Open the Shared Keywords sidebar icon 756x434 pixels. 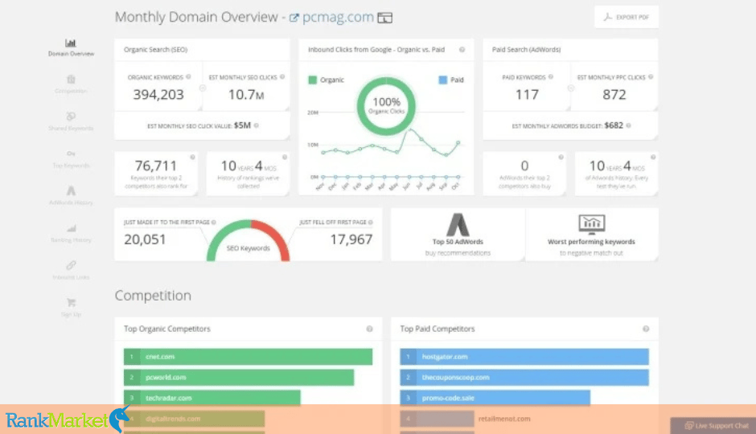(x=71, y=117)
